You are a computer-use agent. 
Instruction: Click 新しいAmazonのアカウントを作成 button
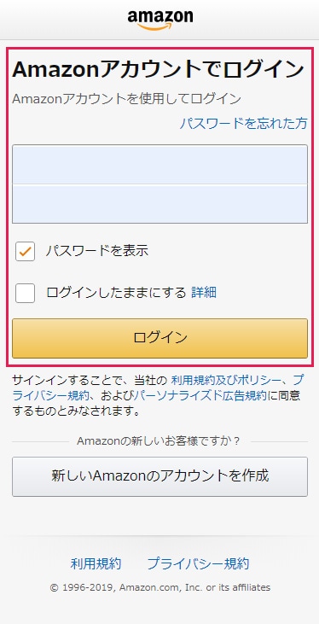(x=159, y=477)
